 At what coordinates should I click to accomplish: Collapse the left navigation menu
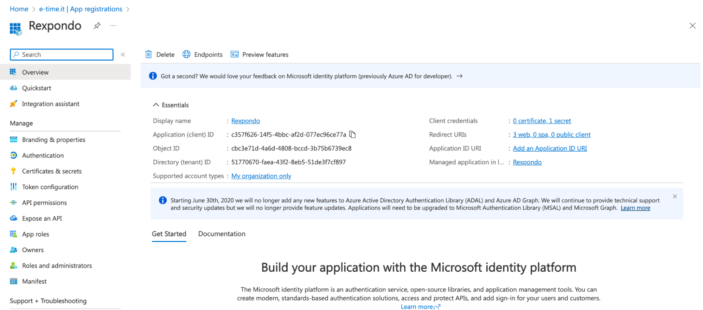click(123, 54)
